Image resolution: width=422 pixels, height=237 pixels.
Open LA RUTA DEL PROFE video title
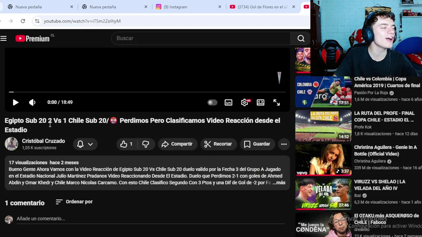(x=384, y=117)
